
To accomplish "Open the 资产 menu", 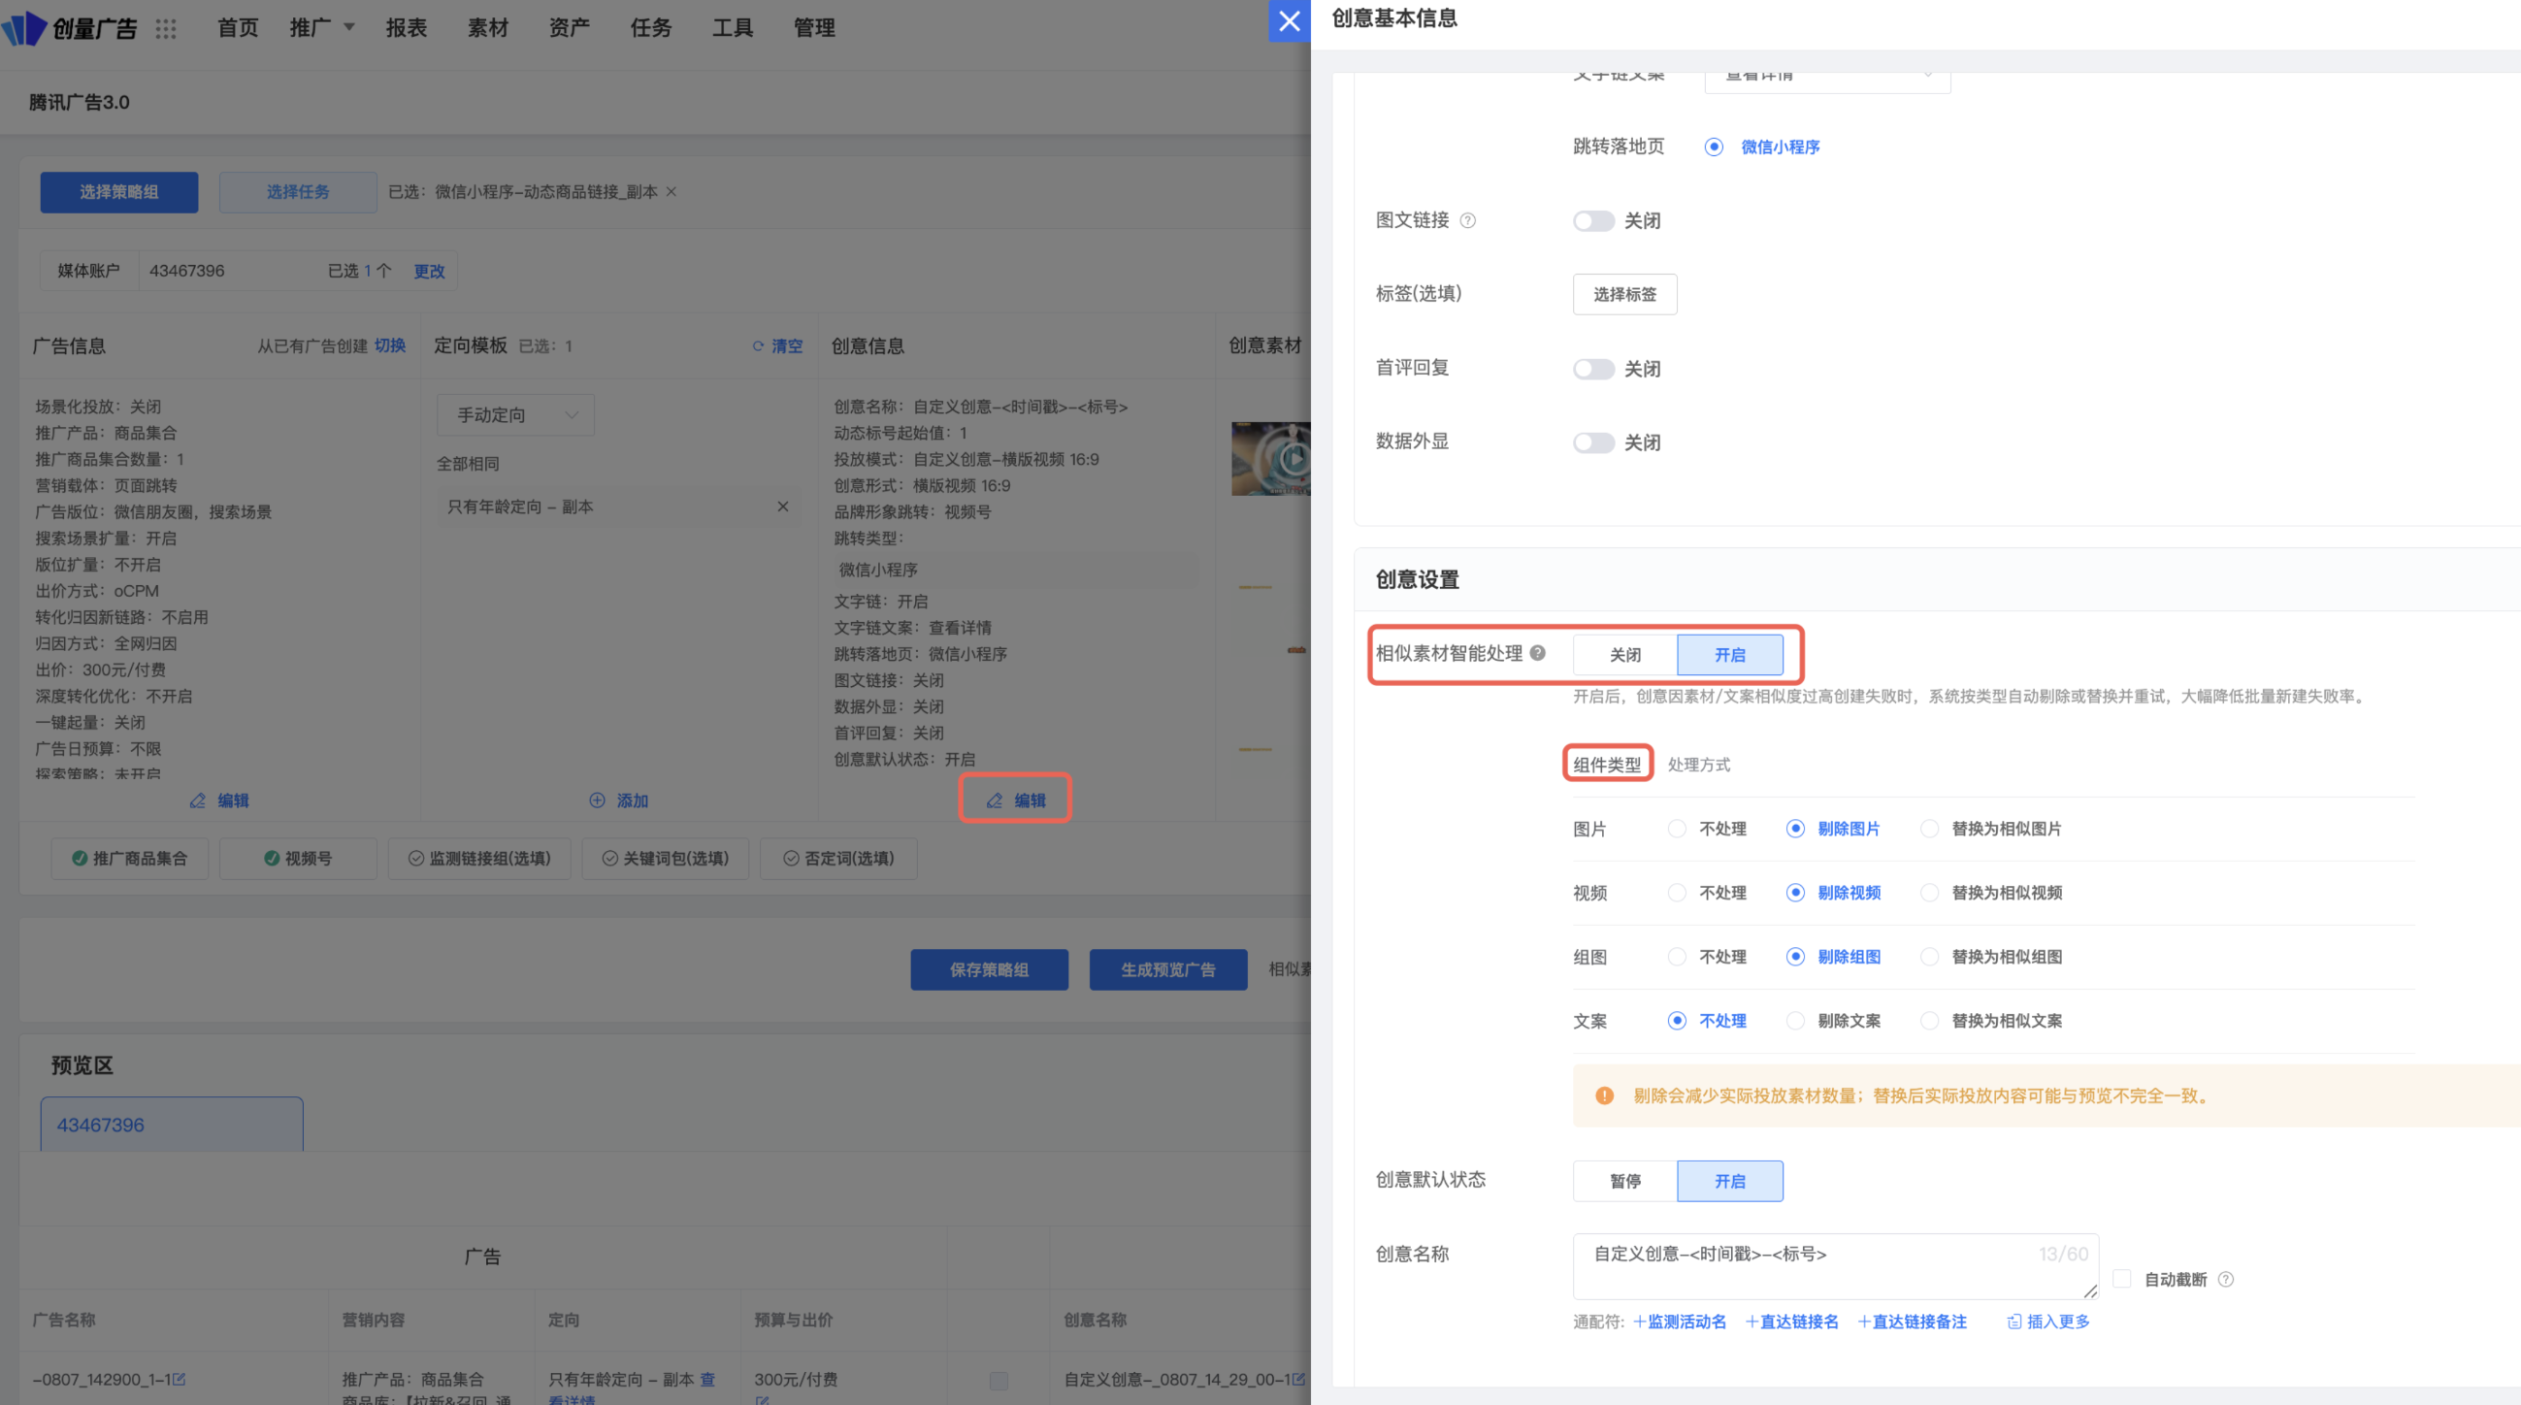I will 570,27.
